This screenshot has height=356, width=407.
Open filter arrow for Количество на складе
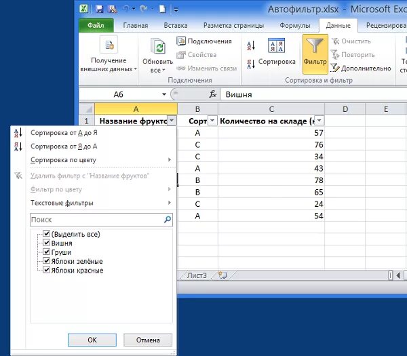(x=319, y=121)
